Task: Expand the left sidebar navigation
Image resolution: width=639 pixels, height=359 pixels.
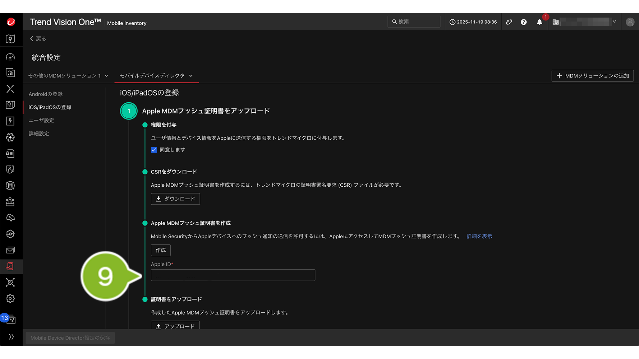Action: pyautogui.click(x=11, y=337)
